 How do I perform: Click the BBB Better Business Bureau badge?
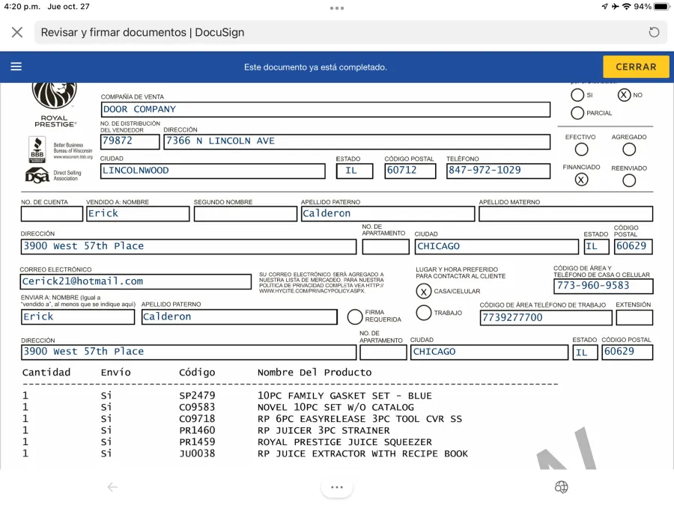tap(37, 149)
